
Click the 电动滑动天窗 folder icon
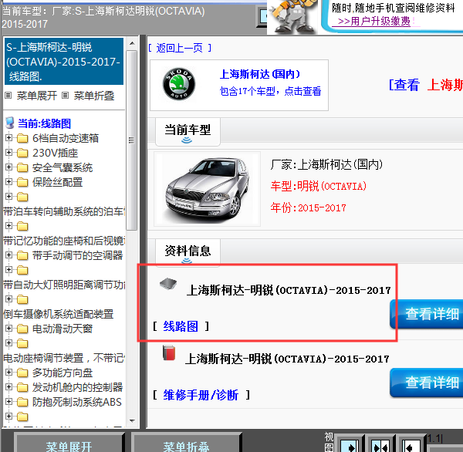22,329
